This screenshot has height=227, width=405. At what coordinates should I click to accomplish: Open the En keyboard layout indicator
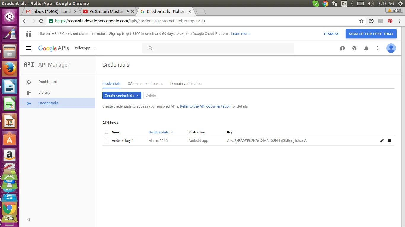(x=344, y=4)
